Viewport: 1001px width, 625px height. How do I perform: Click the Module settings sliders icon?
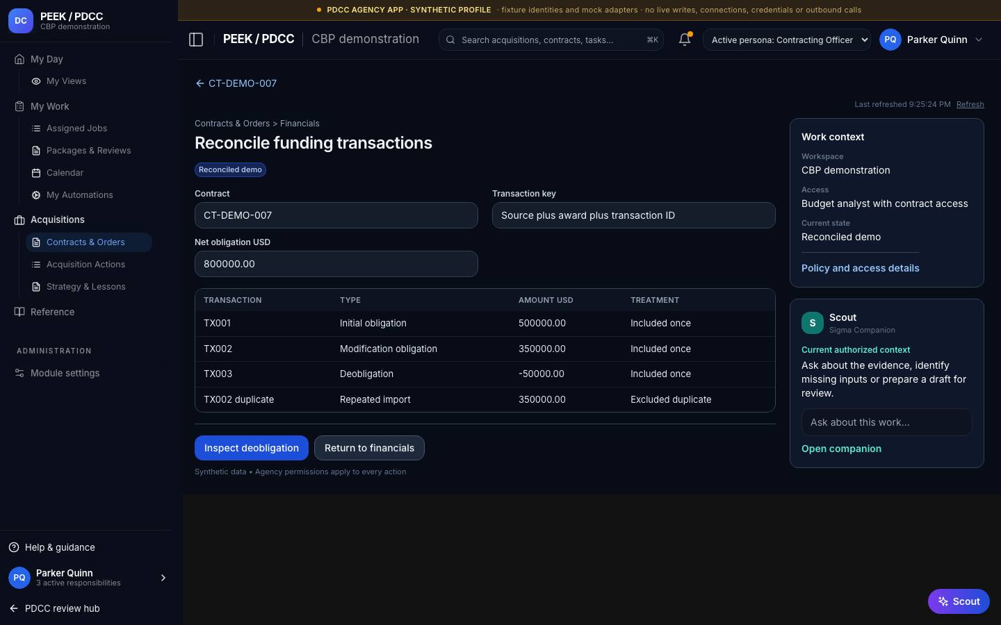pyautogui.click(x=19, y=373)
